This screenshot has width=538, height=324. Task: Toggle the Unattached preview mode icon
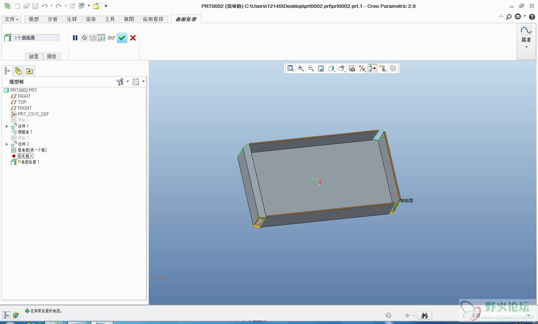click(93, 38)
